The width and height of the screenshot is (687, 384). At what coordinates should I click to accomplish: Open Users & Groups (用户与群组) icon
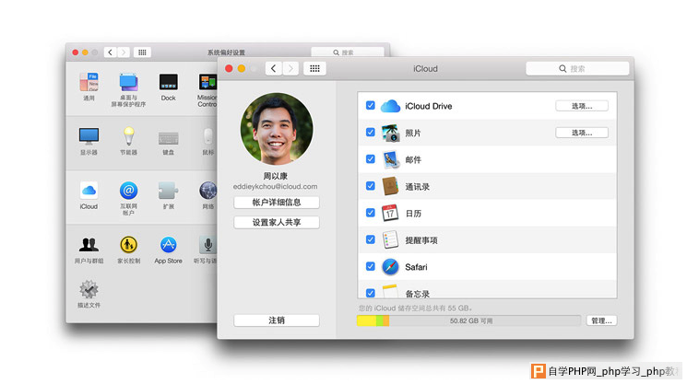[89, 244]
